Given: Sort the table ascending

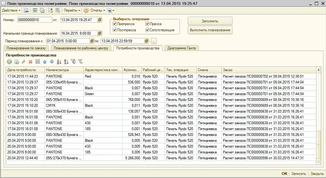Looking at the screenshot, I should [x=59, y=61].
